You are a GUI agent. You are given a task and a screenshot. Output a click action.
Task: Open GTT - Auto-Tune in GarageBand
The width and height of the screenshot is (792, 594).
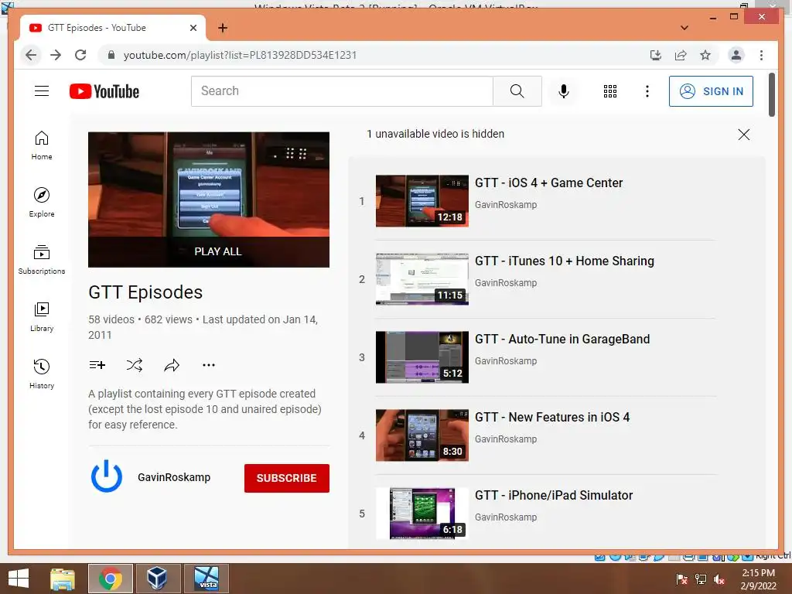pyautogui.click(x=562, y=339)
